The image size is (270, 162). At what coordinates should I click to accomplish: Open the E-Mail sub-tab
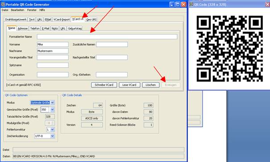click(x=46, y=29)
